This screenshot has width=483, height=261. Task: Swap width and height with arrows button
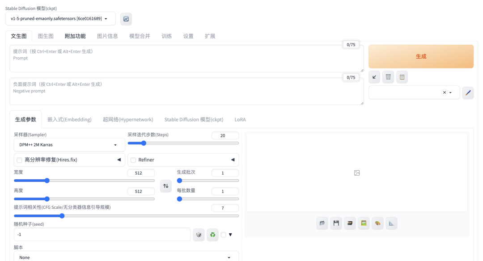(x=166, y=186)
